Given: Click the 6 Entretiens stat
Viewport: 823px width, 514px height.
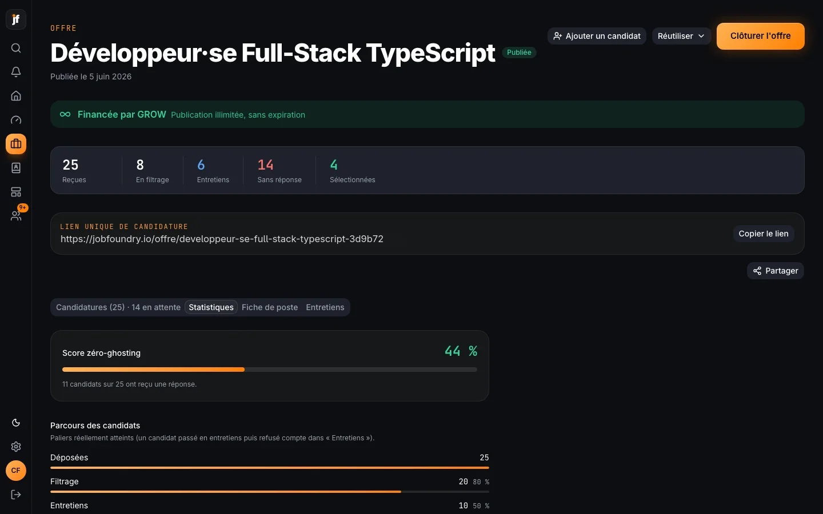Looking at the screenshot, I should (213, 170).
